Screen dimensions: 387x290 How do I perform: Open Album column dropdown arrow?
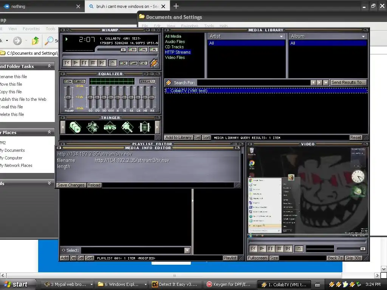[x=363, y=36]
